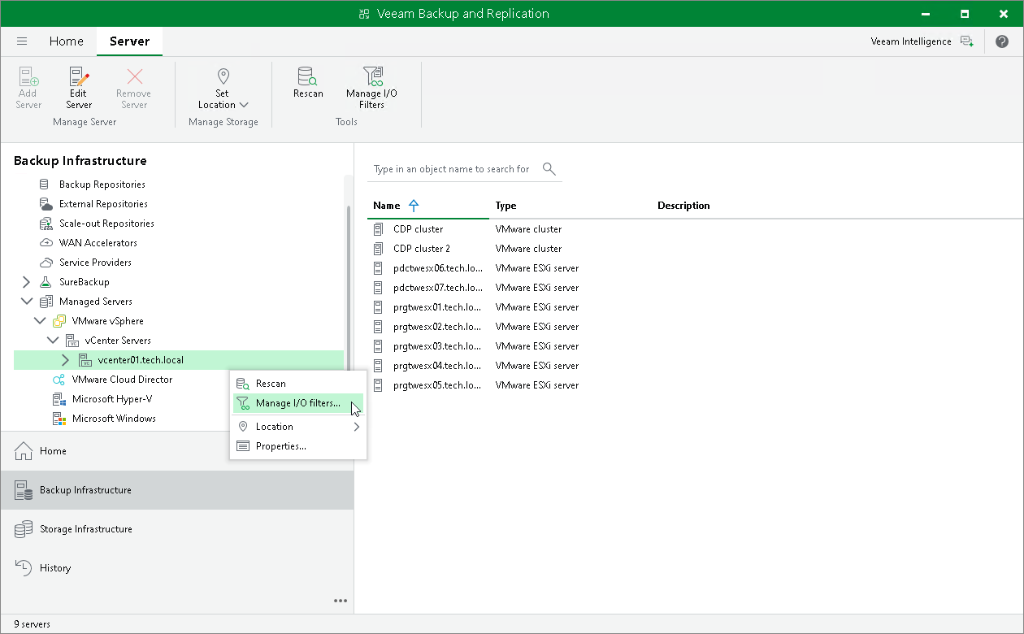Click the search magnifier icon
Viewport: 1024px width, 634px height.
click(549, 169)
